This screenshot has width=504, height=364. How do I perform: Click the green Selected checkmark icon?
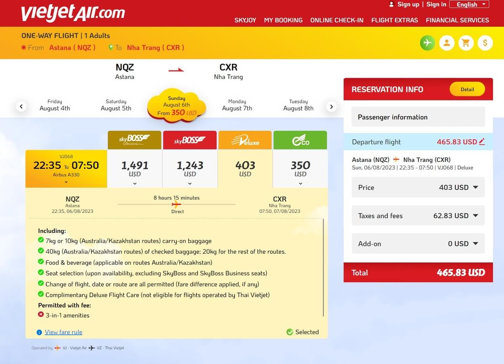290,332
